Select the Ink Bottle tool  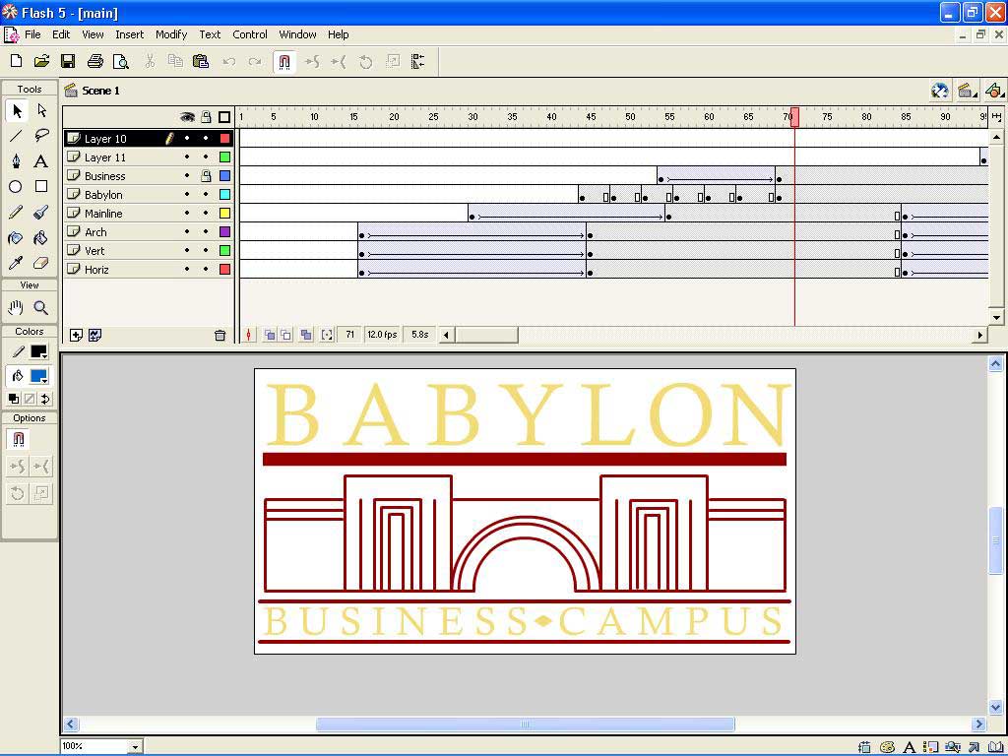tap(17, 238)
